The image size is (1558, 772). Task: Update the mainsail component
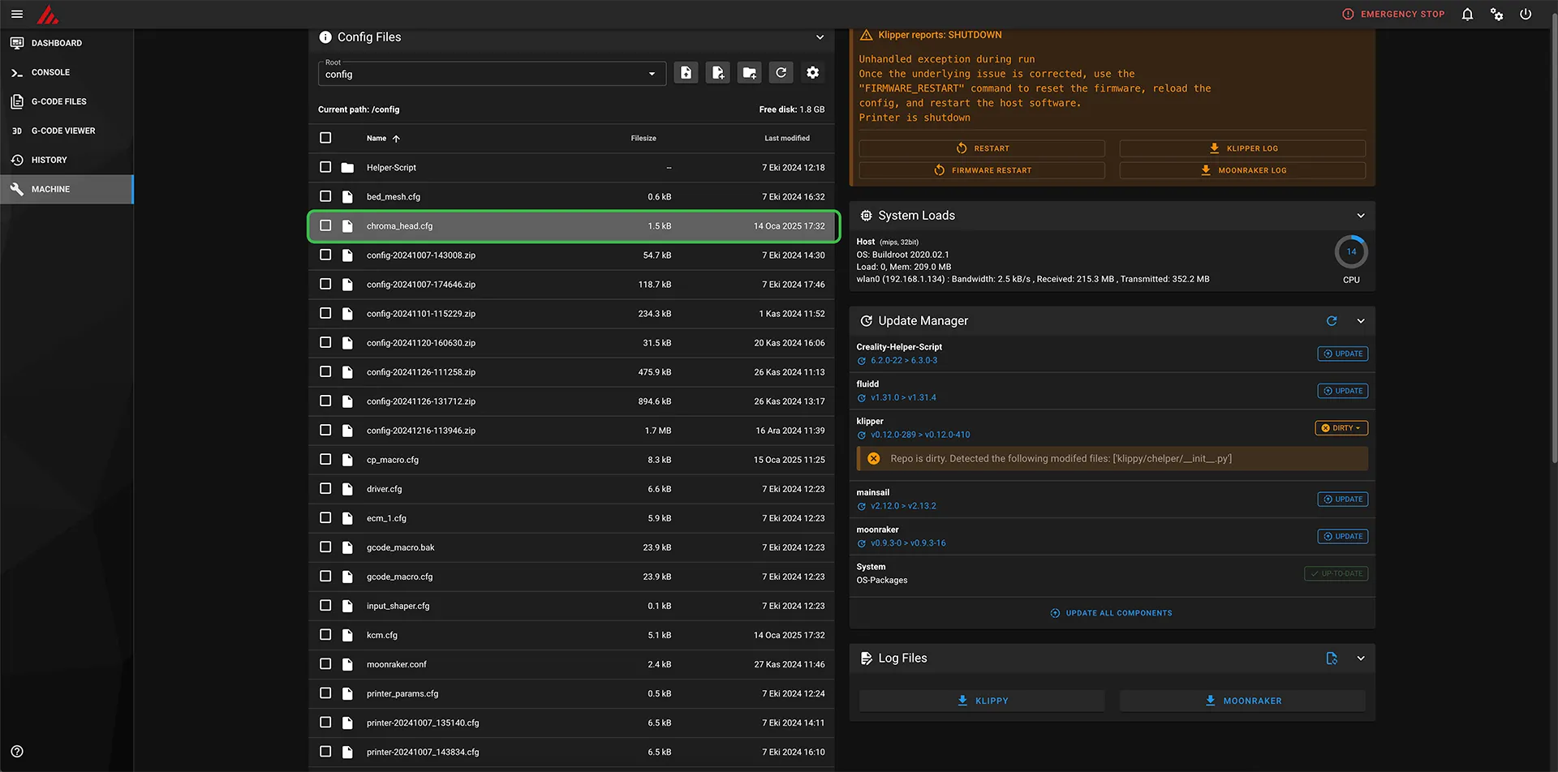click(x=1342, y=499)
